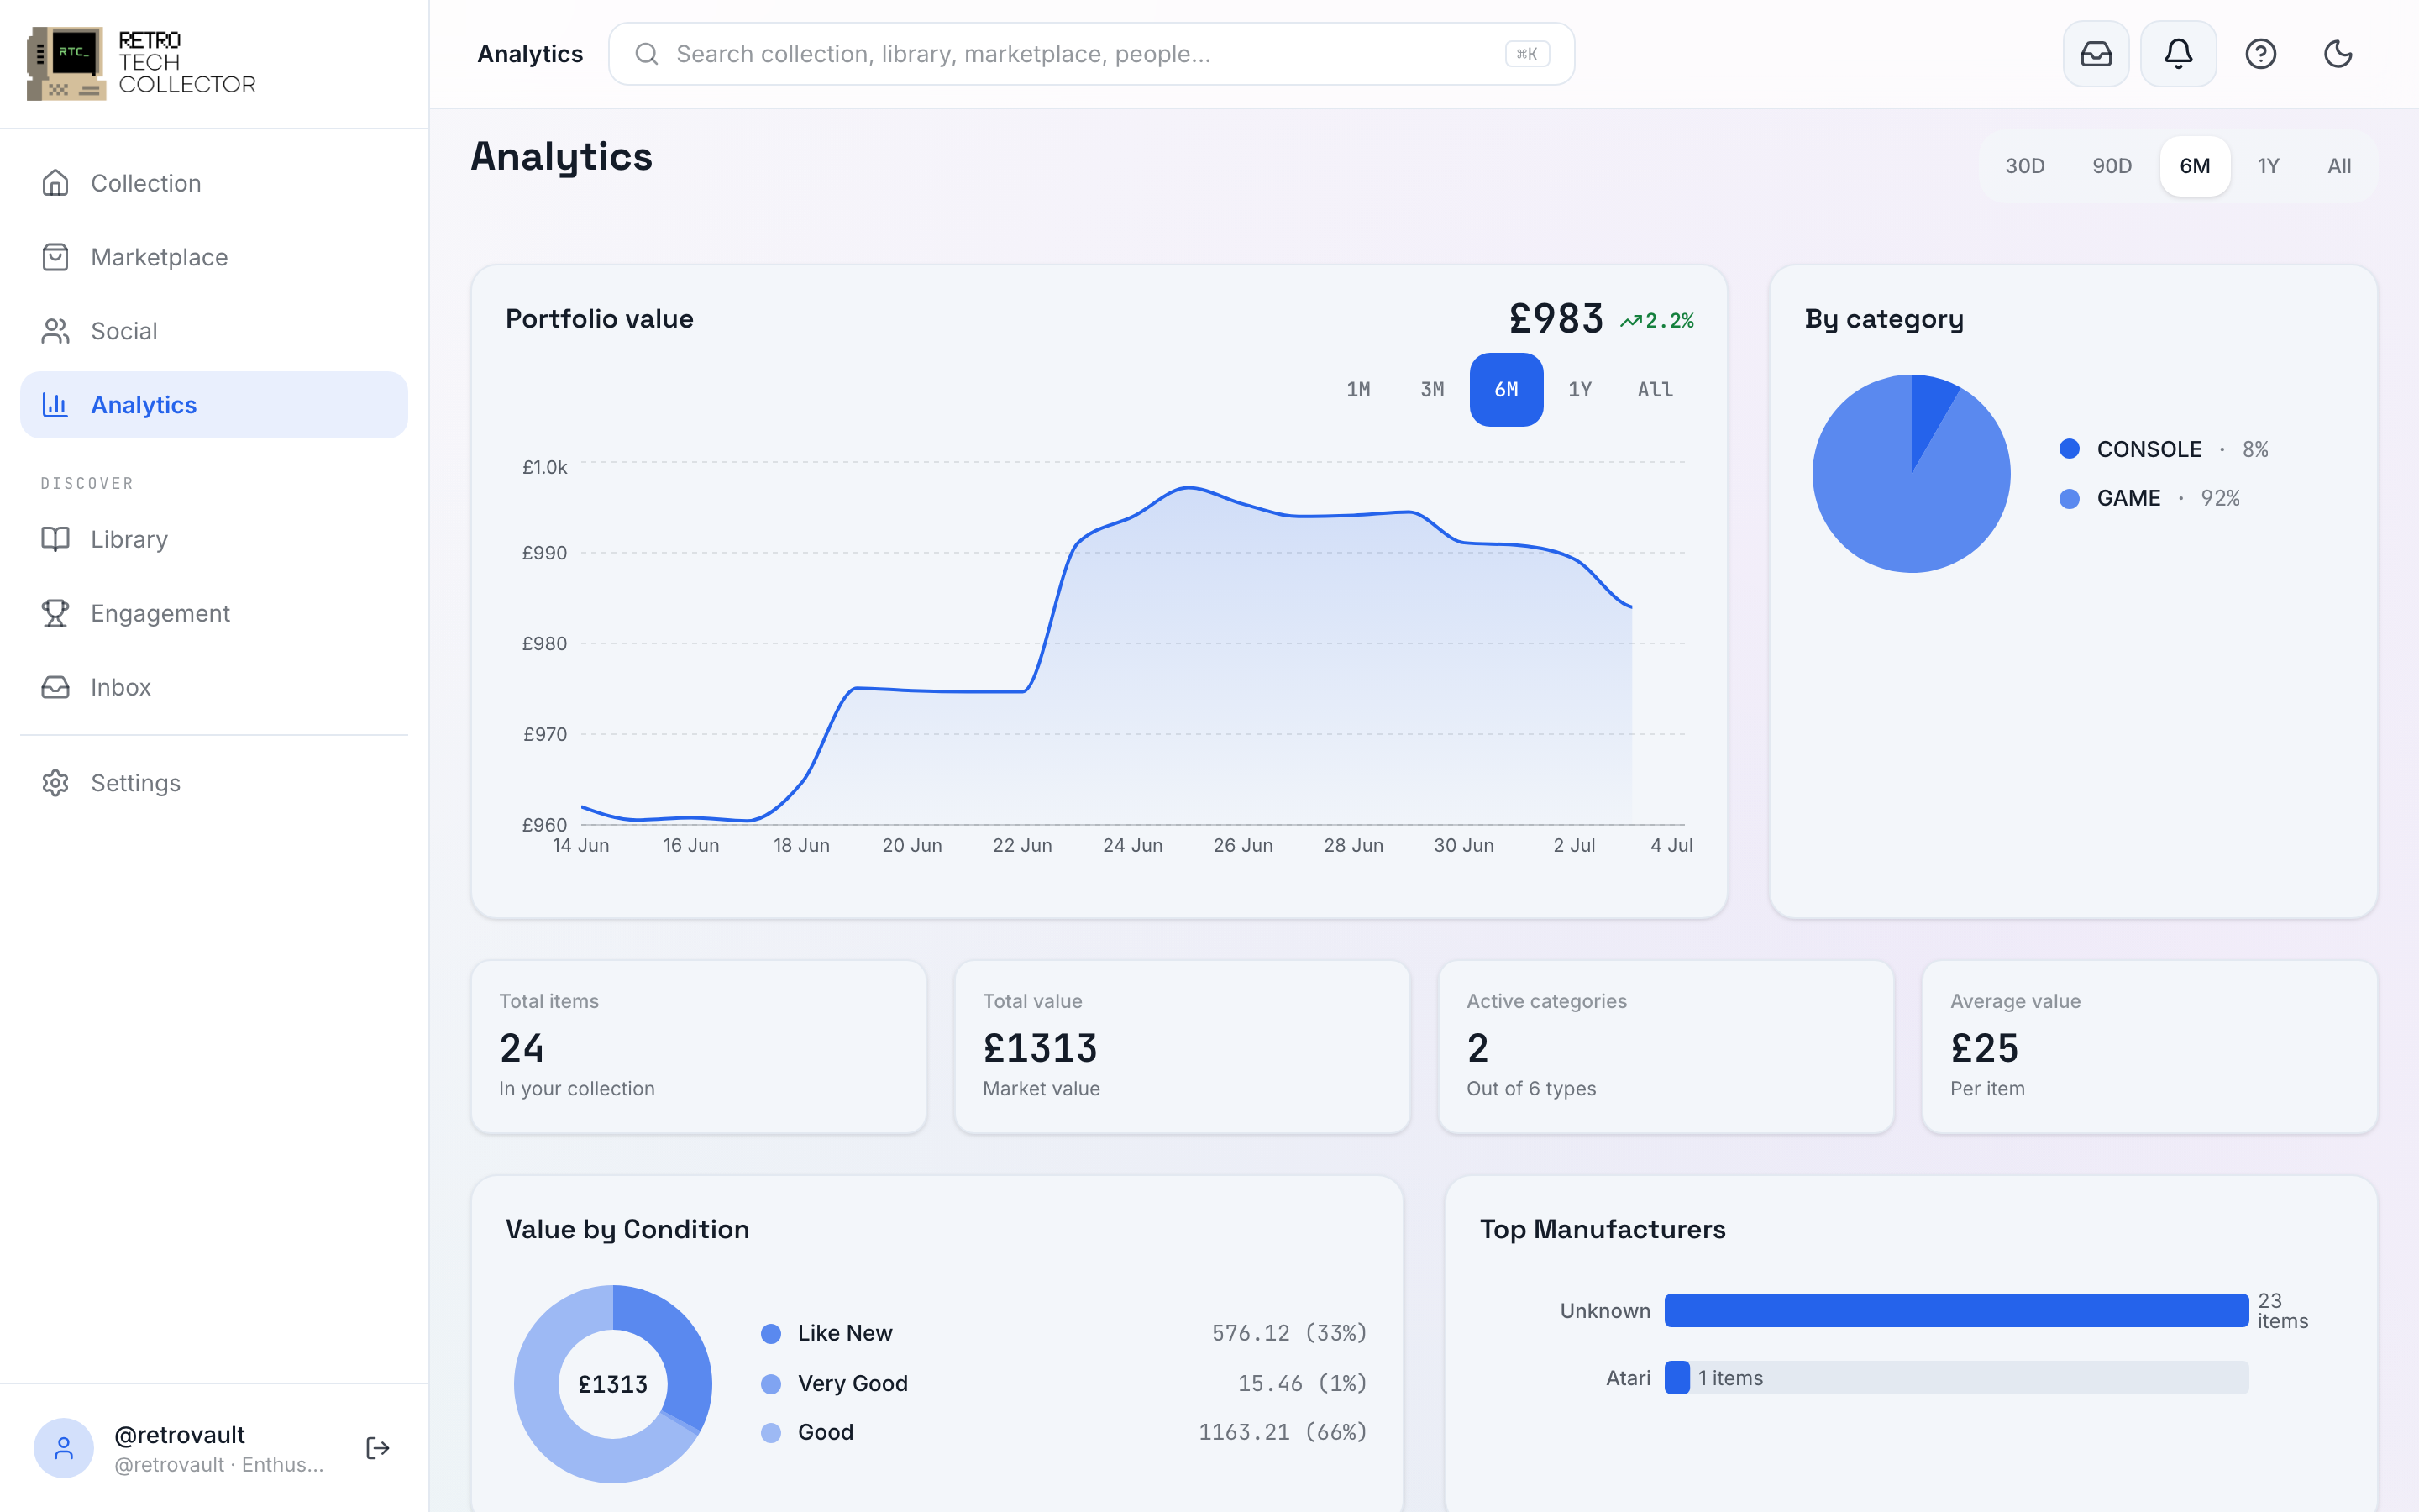Image resolution: width=2419 pixels, height=1512 pixels.
Task: Open inbox from top bar tray icon
Action: point(2096,54)
